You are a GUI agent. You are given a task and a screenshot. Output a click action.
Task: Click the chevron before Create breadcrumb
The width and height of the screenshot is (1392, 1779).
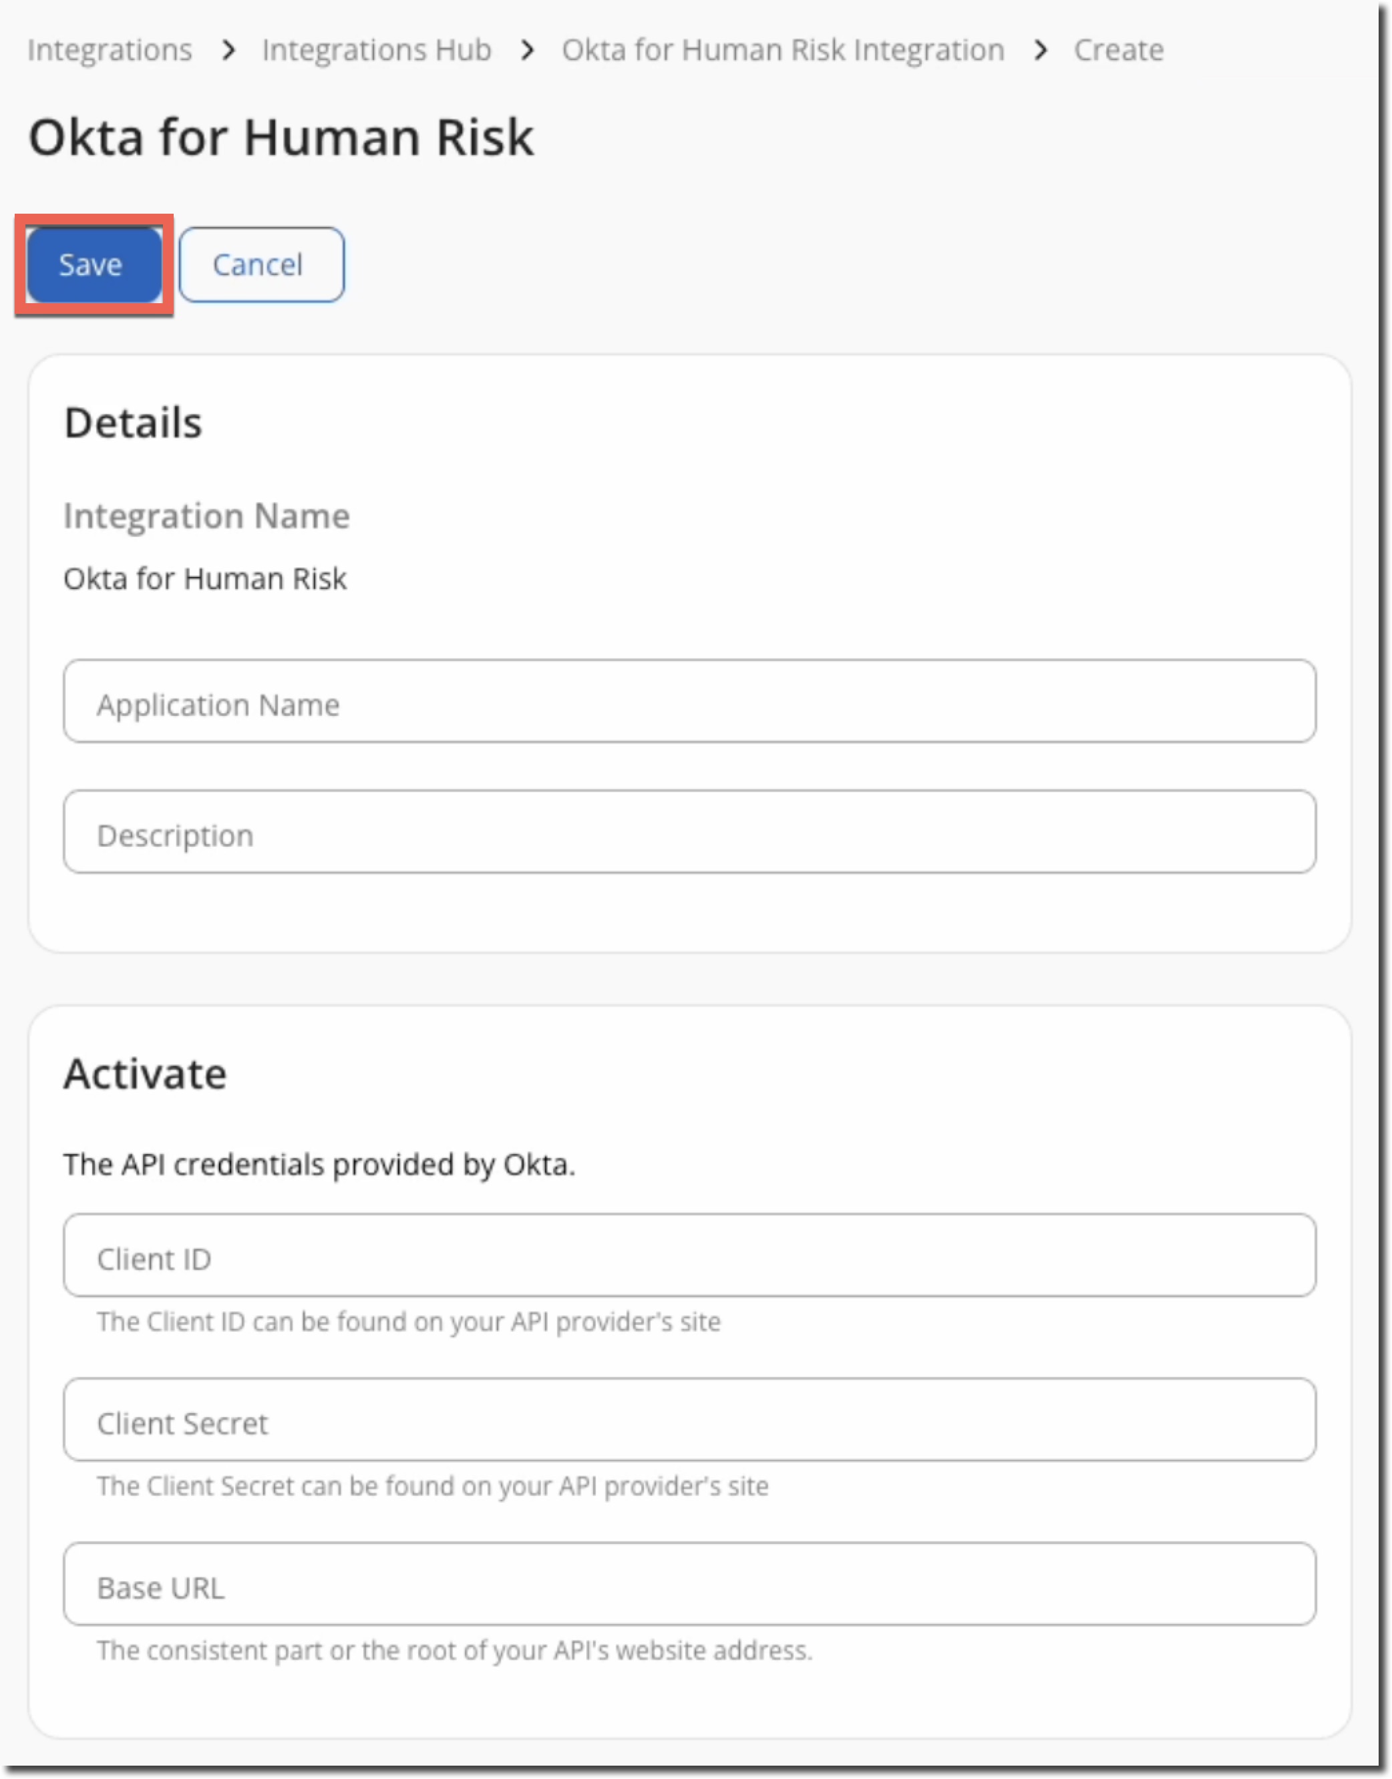[x=1041, y=49]
